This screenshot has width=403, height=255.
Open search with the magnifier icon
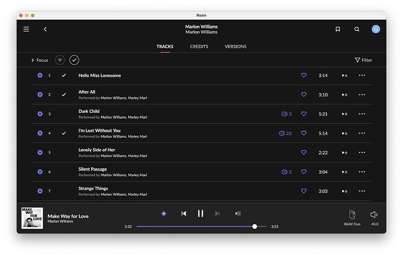point(357,29)
